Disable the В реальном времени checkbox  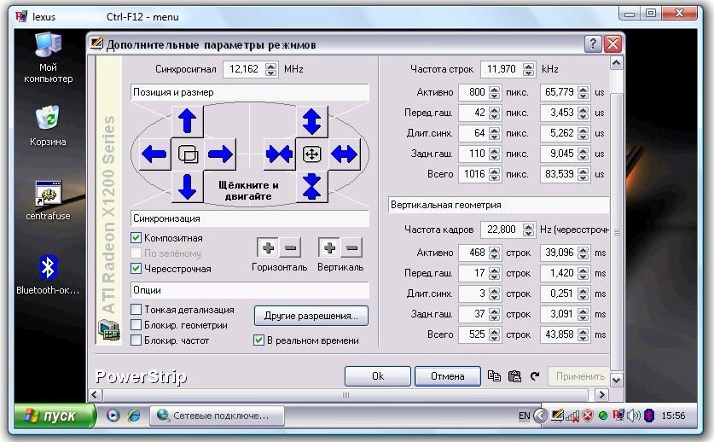point(259,340)
